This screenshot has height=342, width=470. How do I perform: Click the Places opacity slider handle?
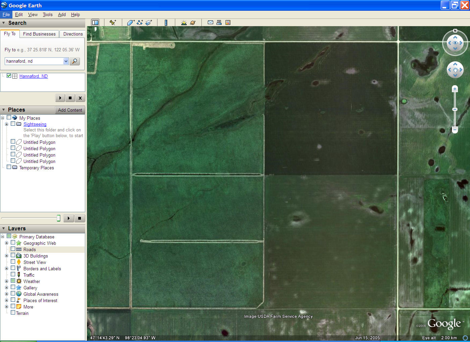tap(58, 218)
